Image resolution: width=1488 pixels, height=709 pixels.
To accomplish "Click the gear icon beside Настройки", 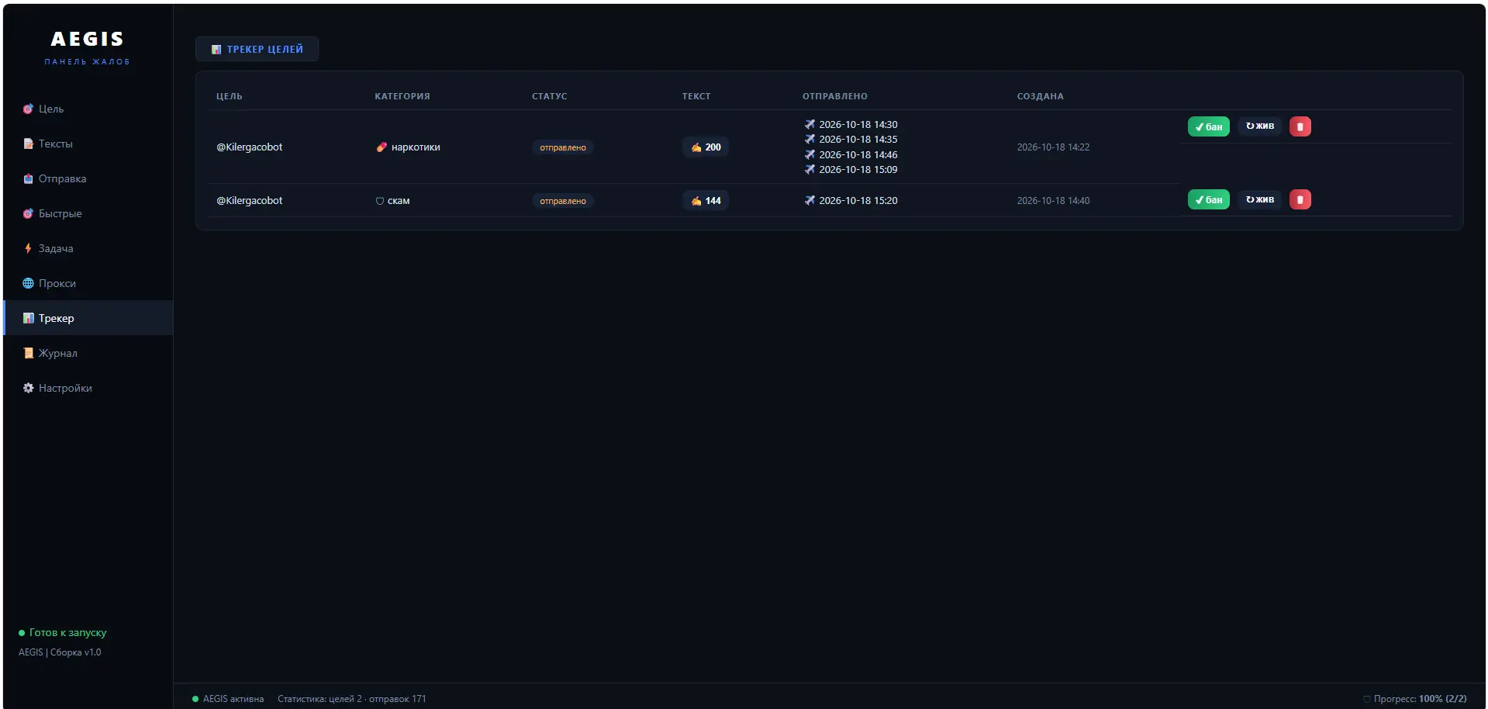I will (28, 388).
